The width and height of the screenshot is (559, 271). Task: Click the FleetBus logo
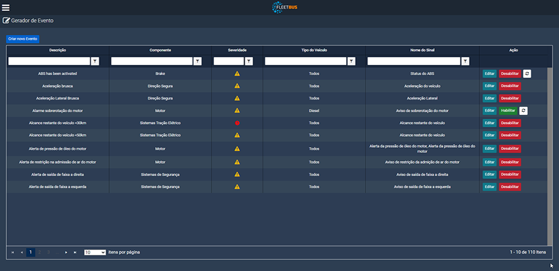(285, 8)
